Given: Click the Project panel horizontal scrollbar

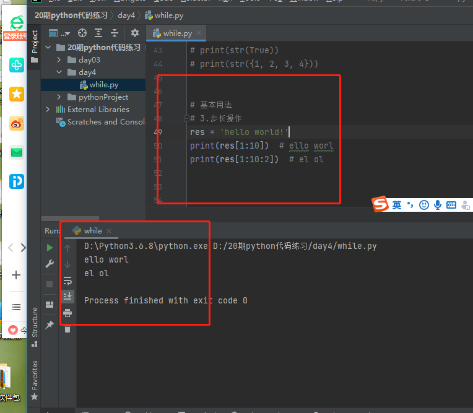Looking at the screenshot, I should click(70, 218).
